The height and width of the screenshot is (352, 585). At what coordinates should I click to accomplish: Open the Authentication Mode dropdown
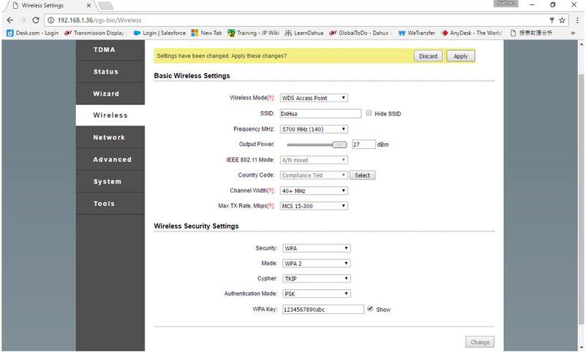coord(317,294)
